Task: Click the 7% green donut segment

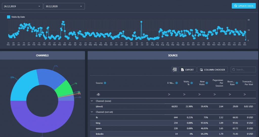Action: pyautogui.click(x=64, y=89)
